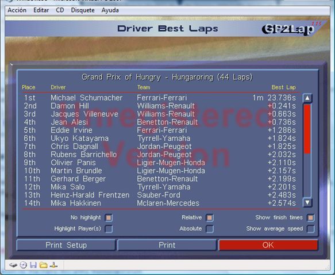
Task: Click the +2.574s lap gap
Action: [x=282, y=203]
